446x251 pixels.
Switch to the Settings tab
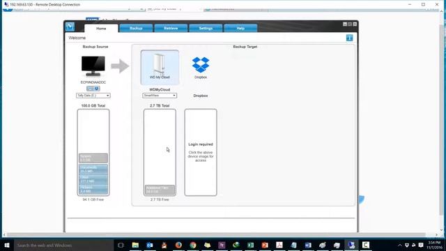tap(206, 28)
